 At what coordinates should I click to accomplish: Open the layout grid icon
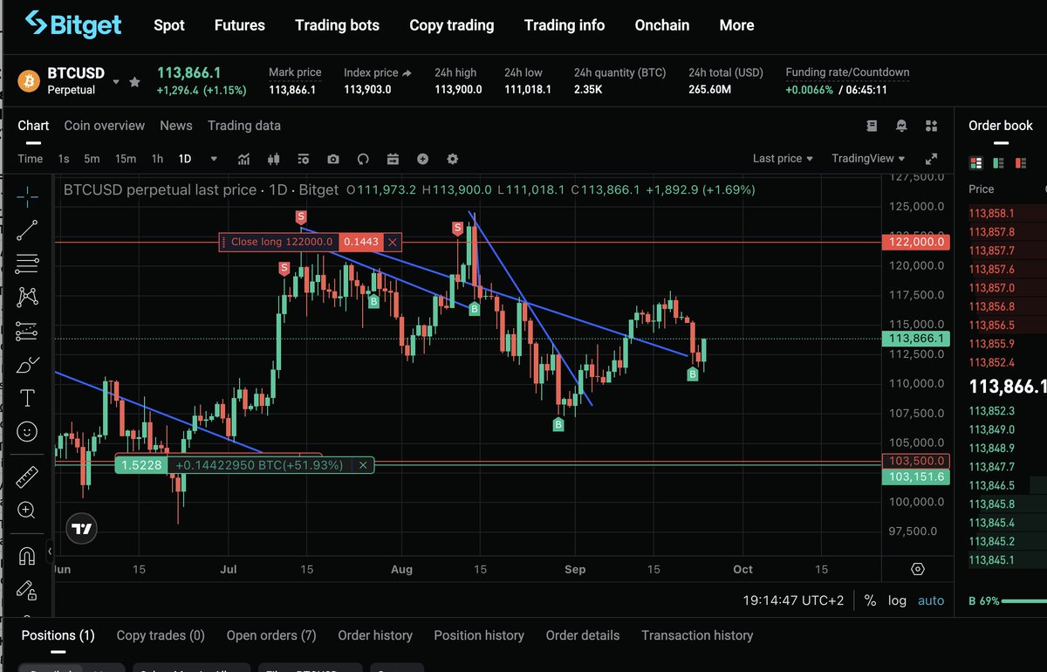931,126
